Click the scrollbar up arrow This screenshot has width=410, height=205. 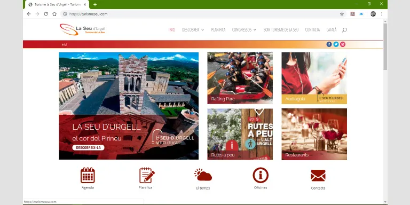click(385, 21)
